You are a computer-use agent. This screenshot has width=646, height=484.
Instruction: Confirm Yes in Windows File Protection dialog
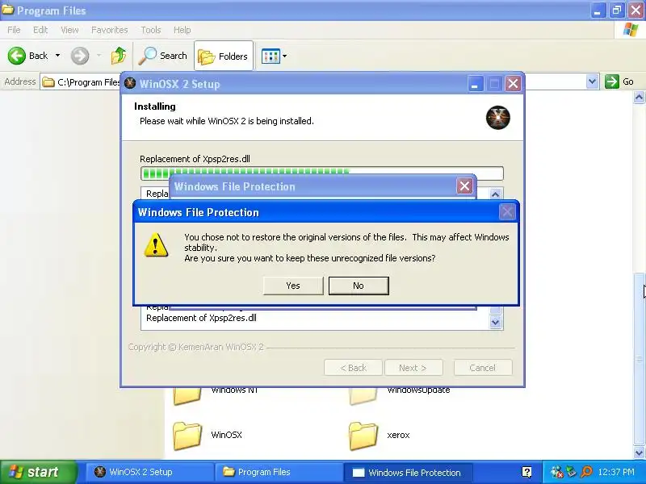(293, 286)
